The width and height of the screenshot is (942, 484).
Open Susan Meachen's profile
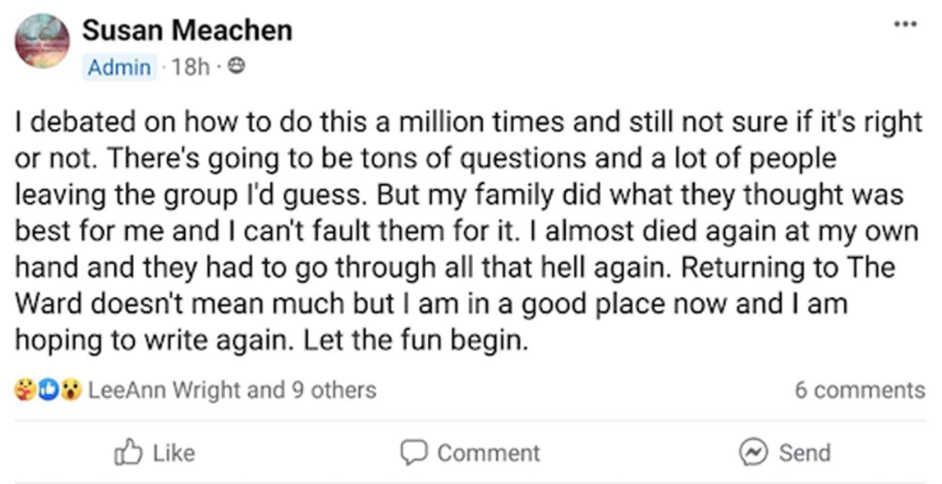point(186,29)
